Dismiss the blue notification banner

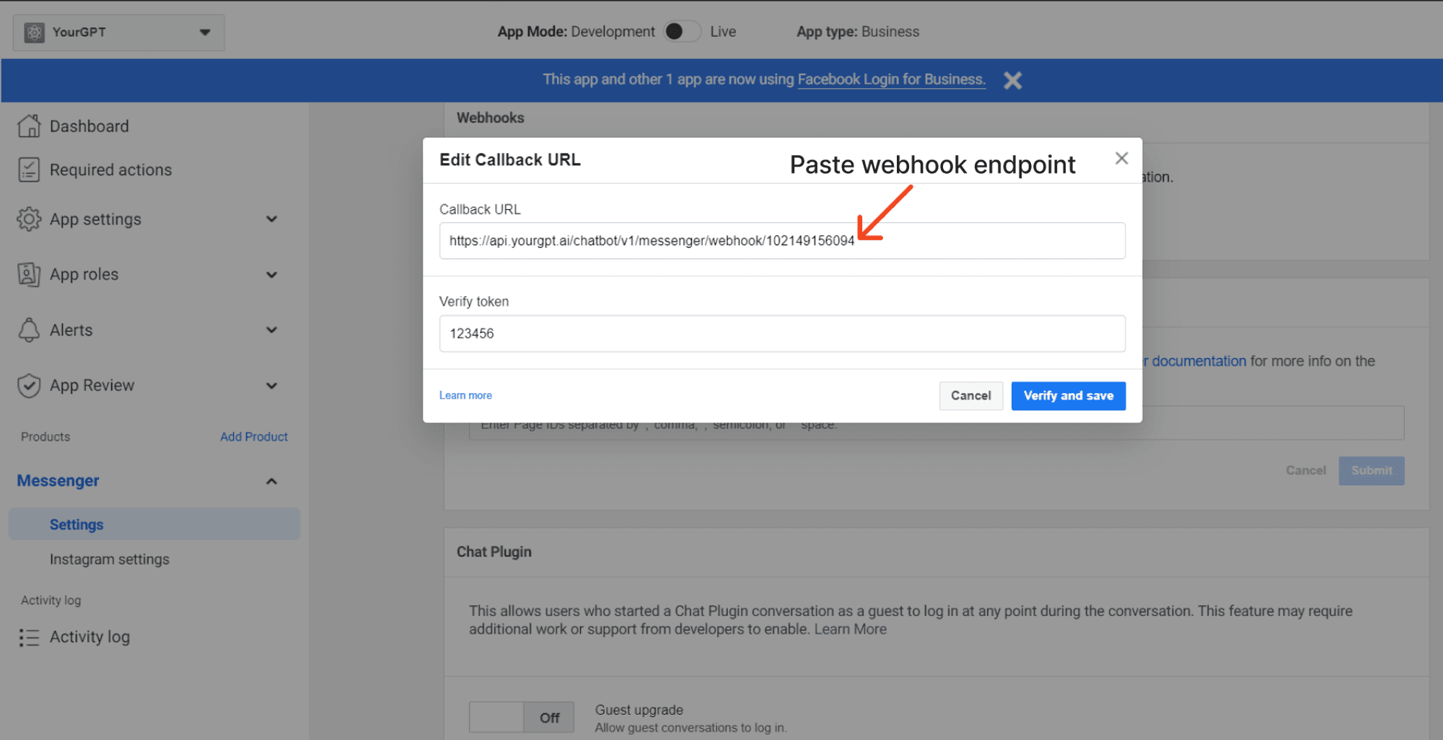(1012, 80)
